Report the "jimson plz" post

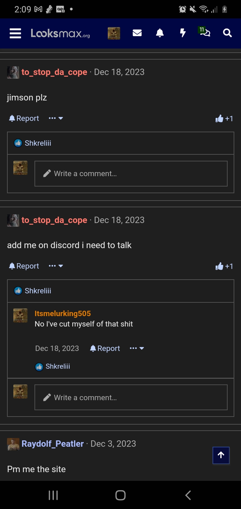(24, 118)
